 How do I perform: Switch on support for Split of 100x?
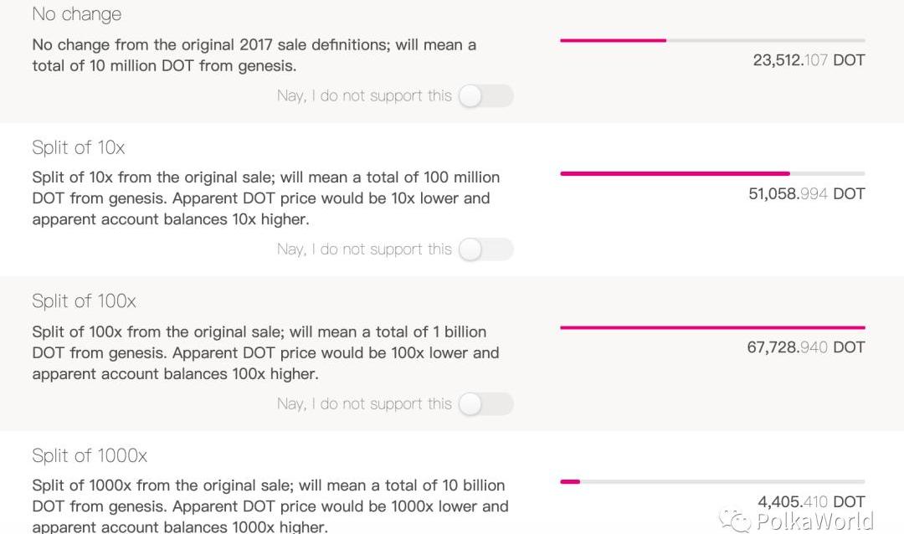tap(485, 404)
